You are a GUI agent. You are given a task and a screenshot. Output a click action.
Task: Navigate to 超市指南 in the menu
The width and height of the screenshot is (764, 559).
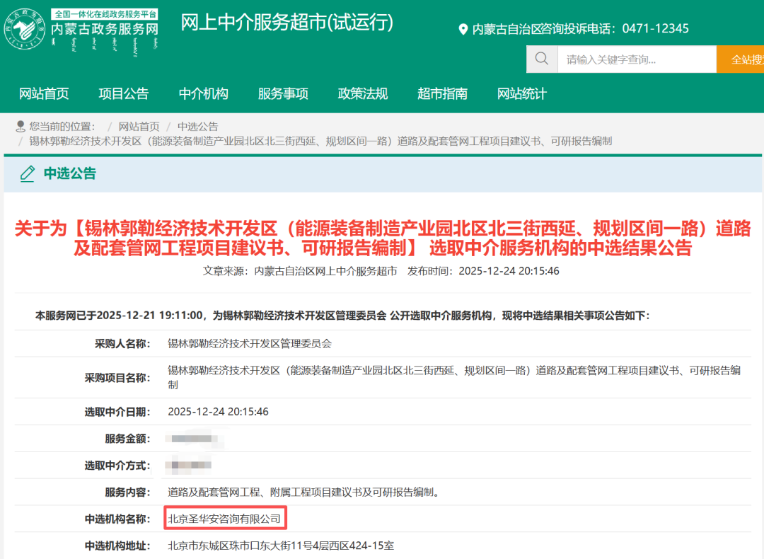[x=442, y=93]
